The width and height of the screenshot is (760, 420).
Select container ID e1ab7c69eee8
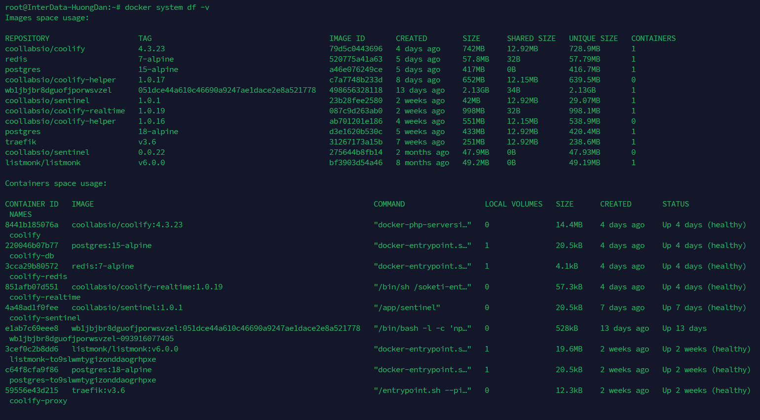[32, 328]
